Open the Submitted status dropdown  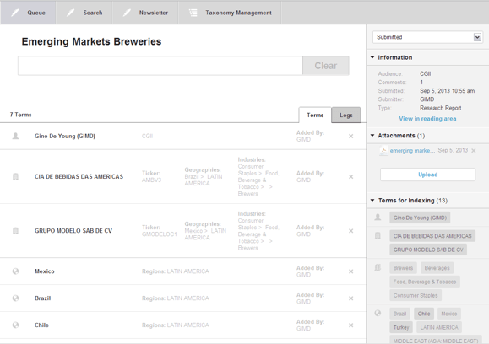pos(427,37)
